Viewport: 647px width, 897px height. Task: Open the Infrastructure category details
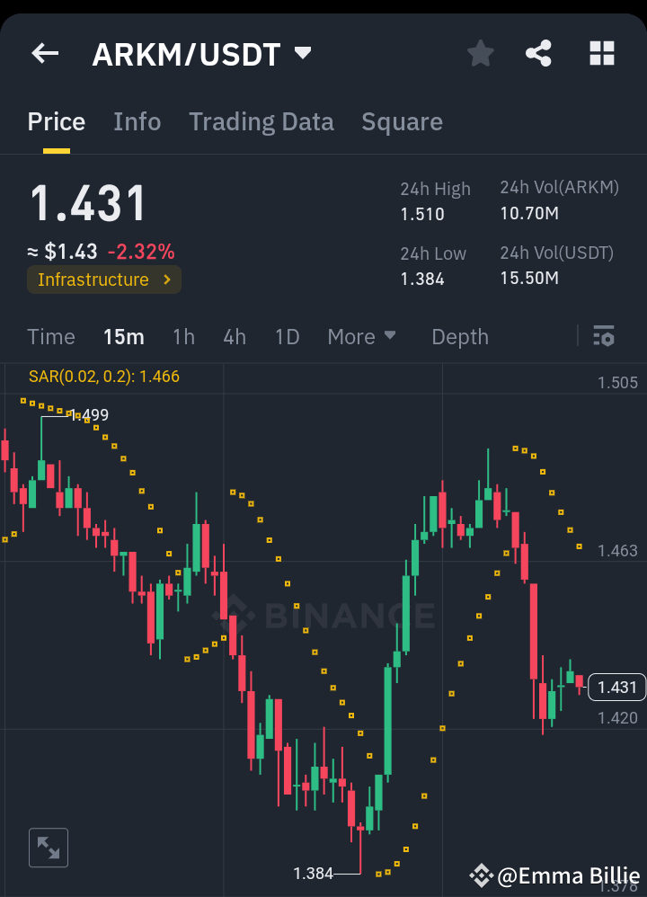103,280
